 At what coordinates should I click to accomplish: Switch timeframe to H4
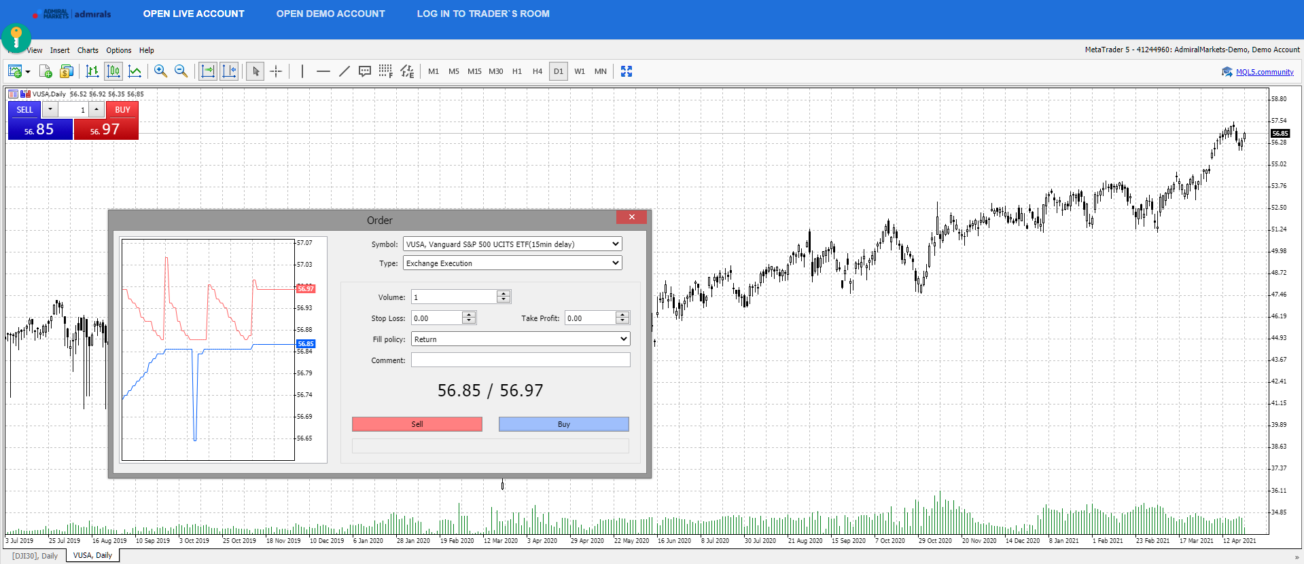click(x=538, y=71)
